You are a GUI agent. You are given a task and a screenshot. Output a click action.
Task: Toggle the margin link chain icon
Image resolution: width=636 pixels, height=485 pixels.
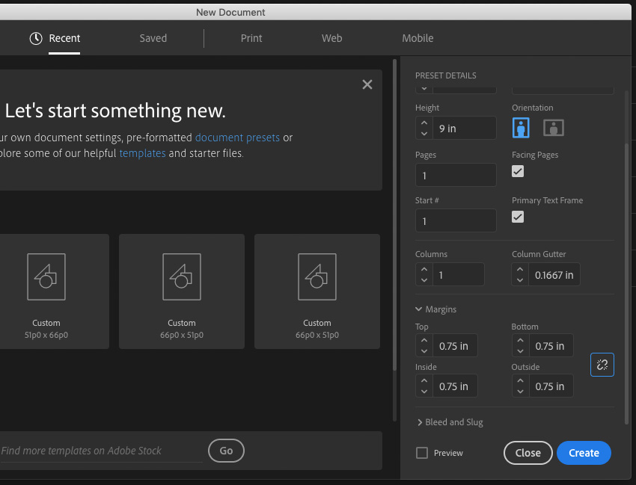[602, 365]
